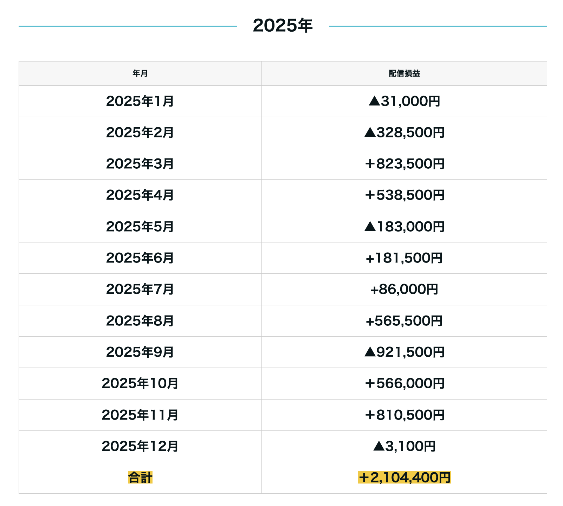This screenshot has width=563, height=506.
Task: Select the 2025年10月 row label
Action: click(x=140, y=383)
